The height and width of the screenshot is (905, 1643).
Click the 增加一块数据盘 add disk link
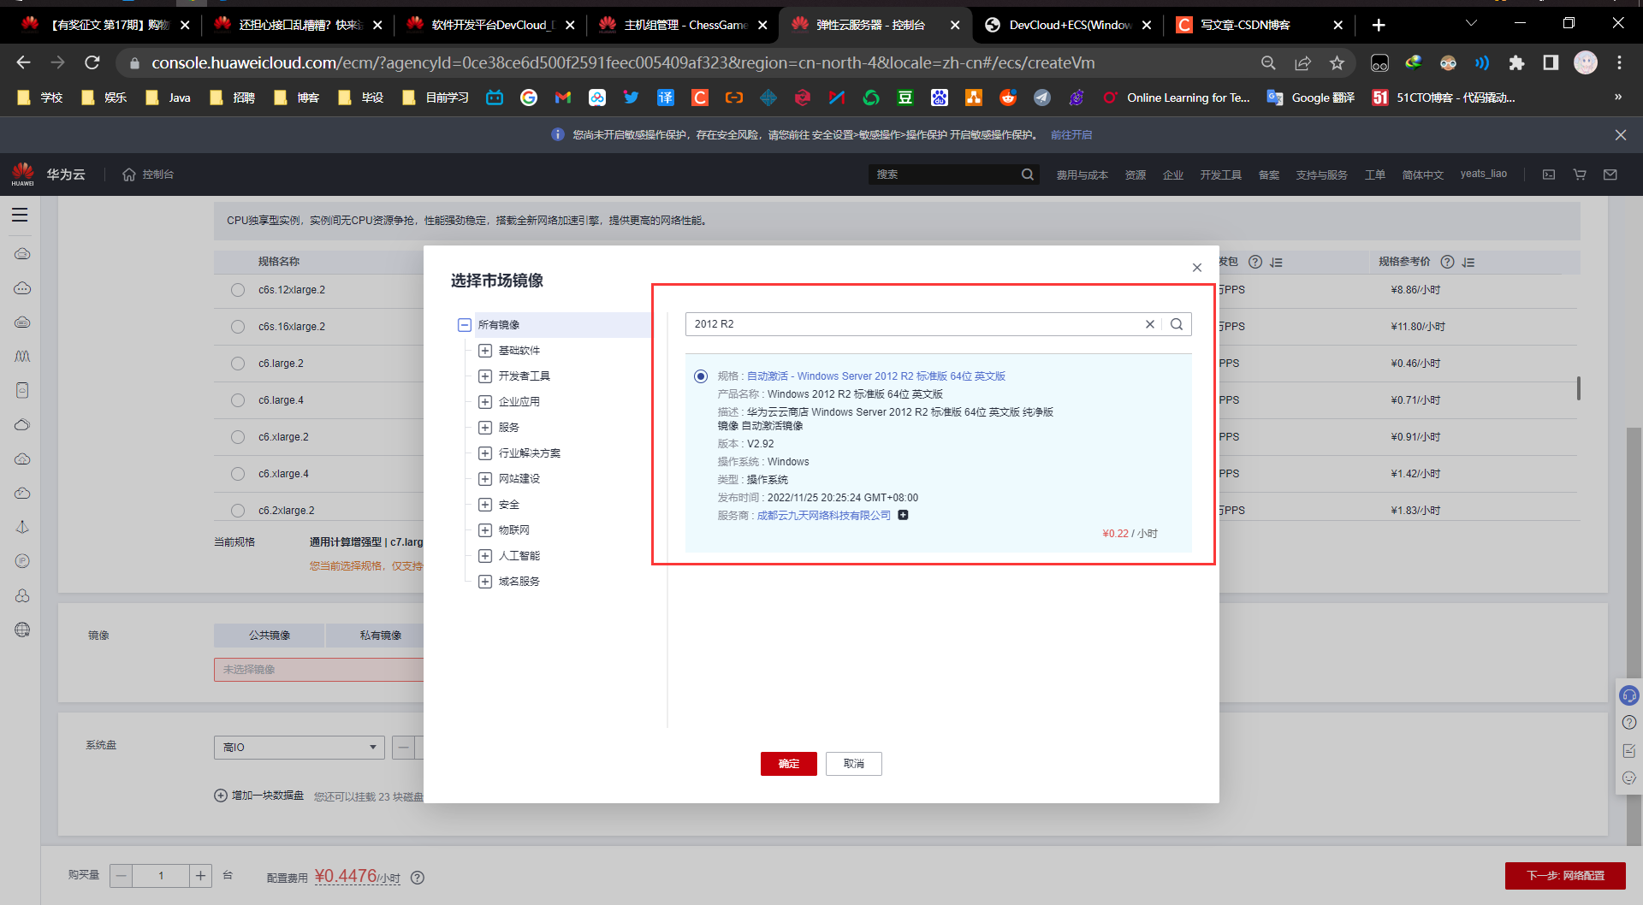tap(259, 796)
